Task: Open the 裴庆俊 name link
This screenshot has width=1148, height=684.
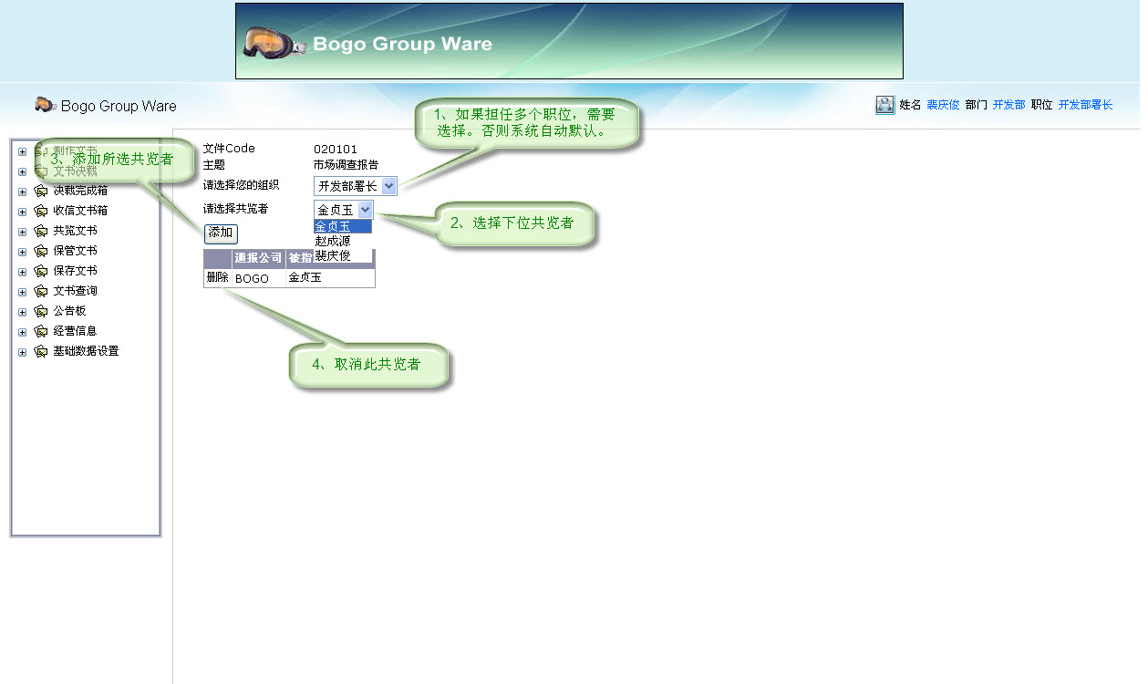Action: (x=941, y=104)
